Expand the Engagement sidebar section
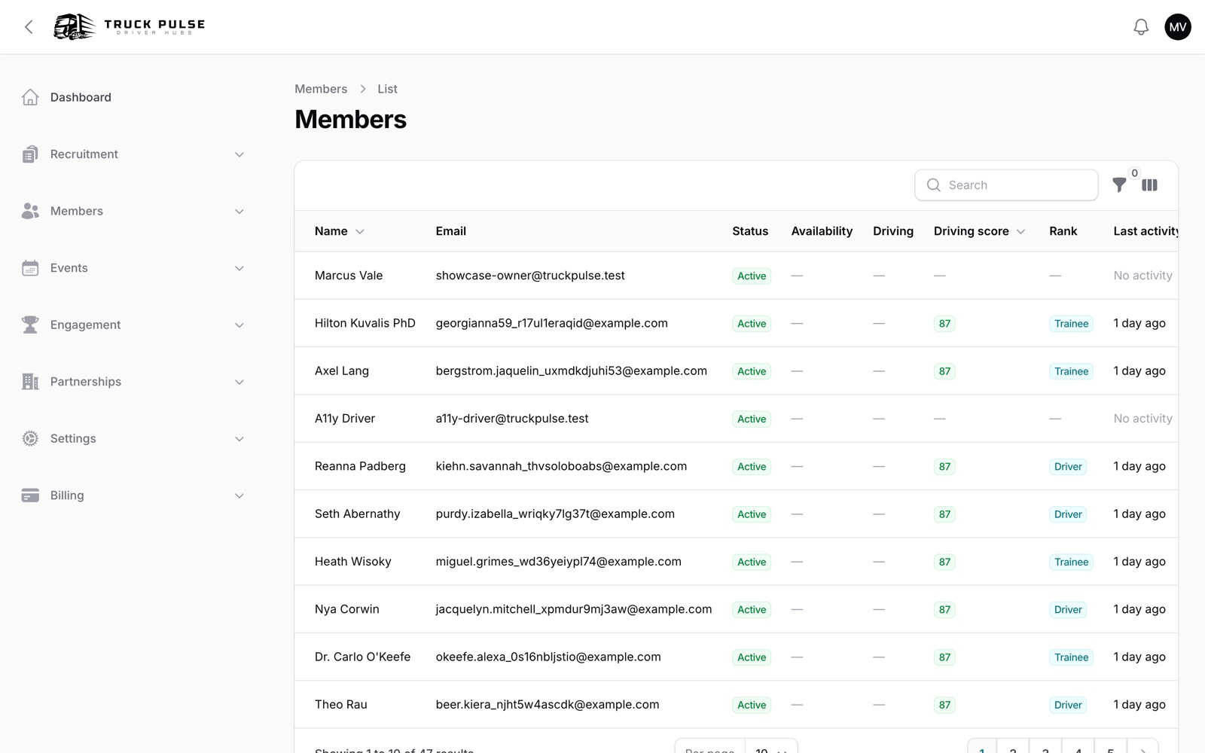 tap(239, 325)
